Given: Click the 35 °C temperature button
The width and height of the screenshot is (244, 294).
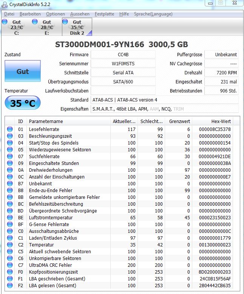Looking at the screenshot, I should 23,103.
